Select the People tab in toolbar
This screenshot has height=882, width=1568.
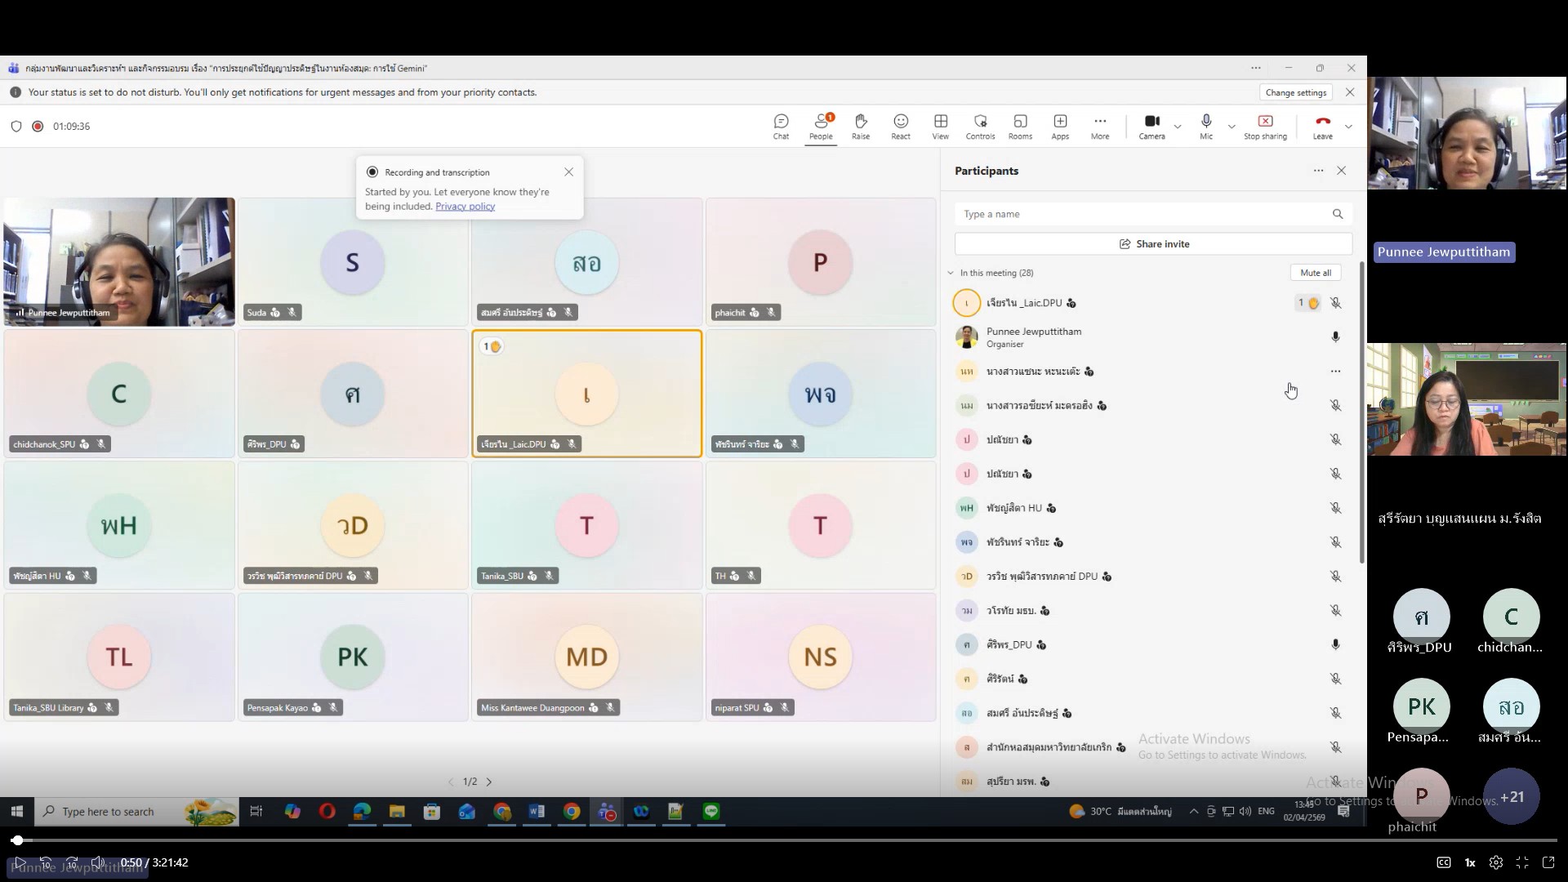821,126
